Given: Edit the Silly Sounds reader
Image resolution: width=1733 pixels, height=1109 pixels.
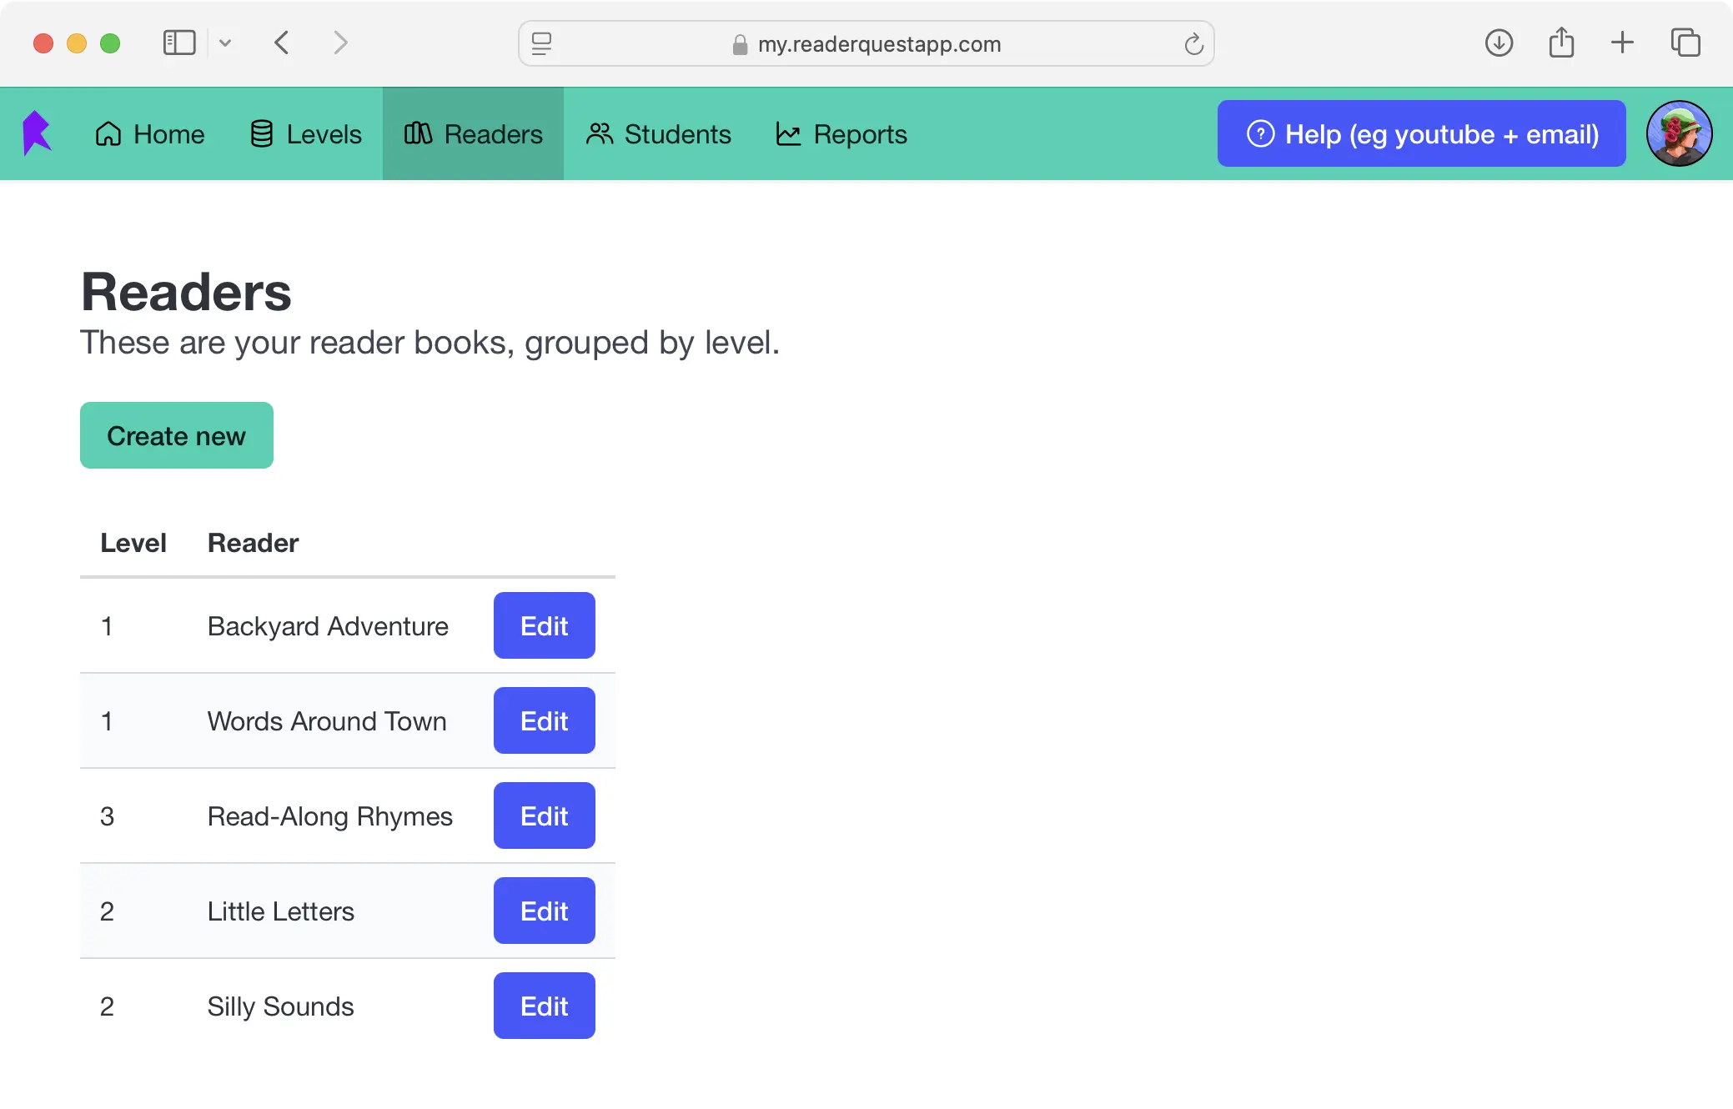Looking at the screenshot, I should click(x=544, y=1006).
